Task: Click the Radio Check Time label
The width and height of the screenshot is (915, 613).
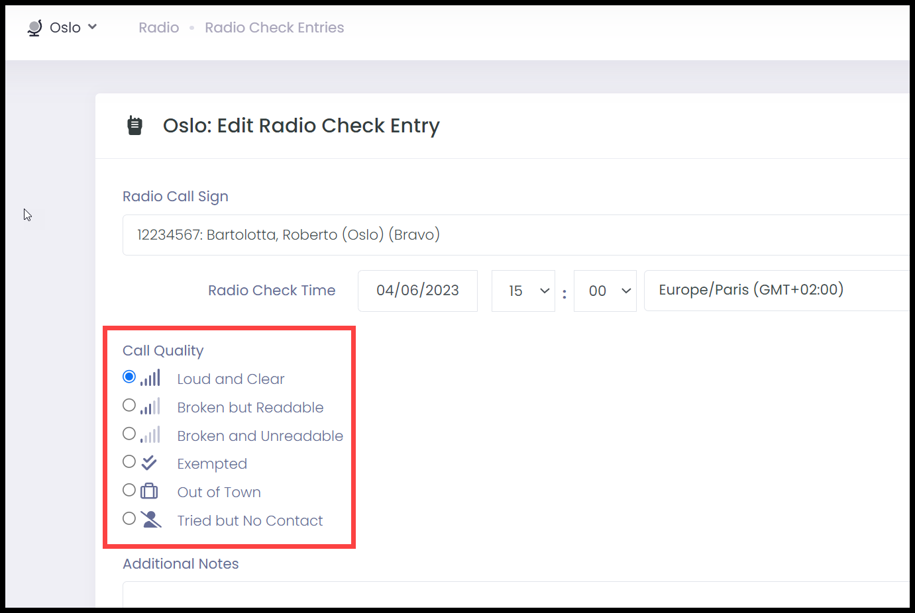Action: (x=272, y=291)
